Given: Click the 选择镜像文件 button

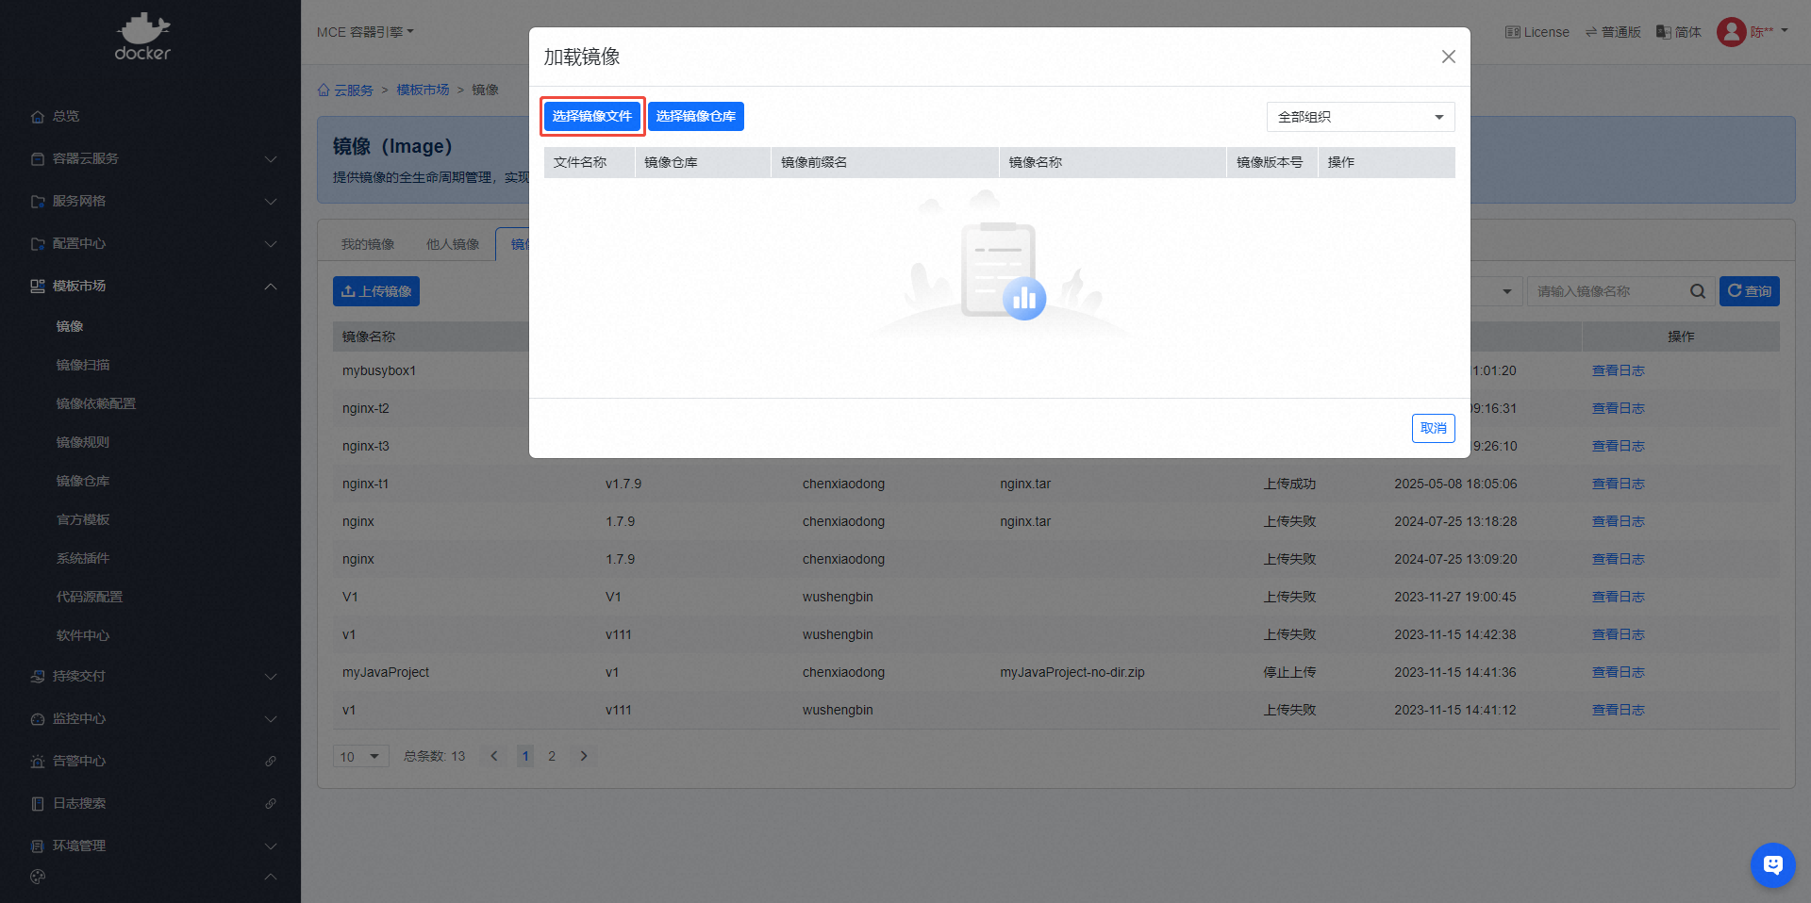Looking at the screenshot, I should click(x=592, y=117).
